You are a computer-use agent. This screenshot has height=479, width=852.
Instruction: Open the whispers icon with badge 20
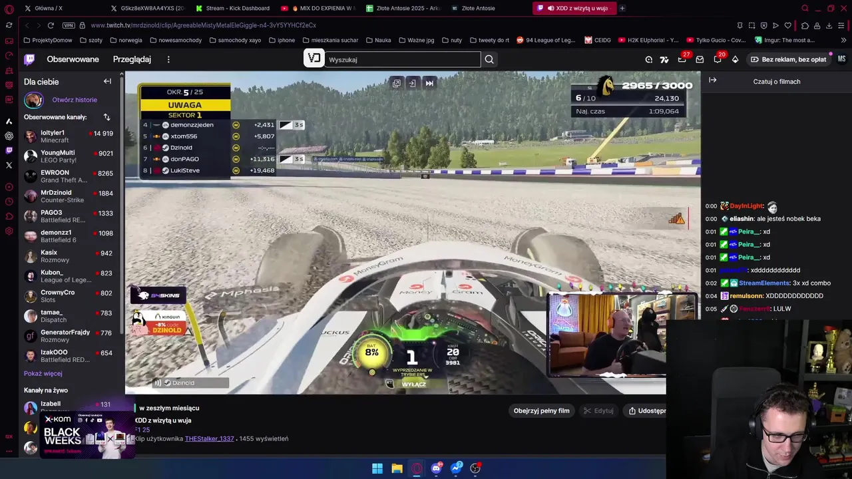[x=718, y=59]
